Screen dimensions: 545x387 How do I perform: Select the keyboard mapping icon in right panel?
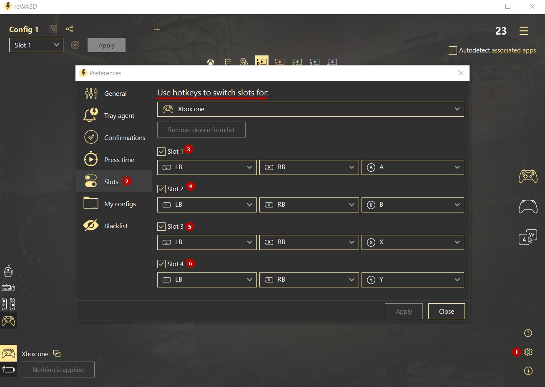pos(527,237)
